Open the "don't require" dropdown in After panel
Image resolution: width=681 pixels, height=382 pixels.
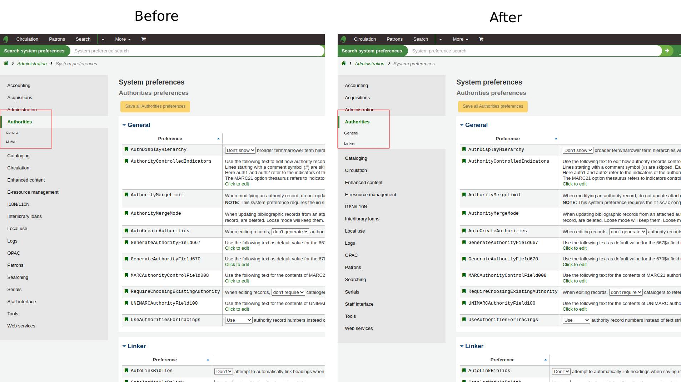626,292
